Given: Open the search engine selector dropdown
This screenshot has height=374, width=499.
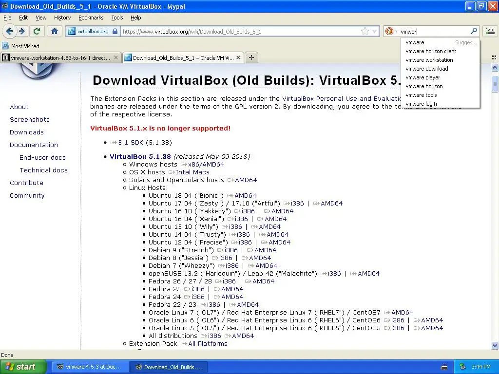Looking at the screenshot, I should [391, 31].
